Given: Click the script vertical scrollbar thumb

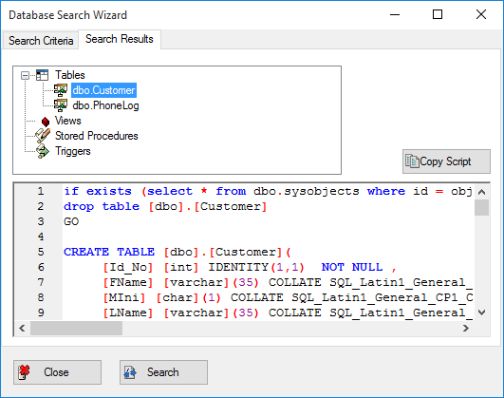Looking at the screenshot, I should click(x=481, y=207).
